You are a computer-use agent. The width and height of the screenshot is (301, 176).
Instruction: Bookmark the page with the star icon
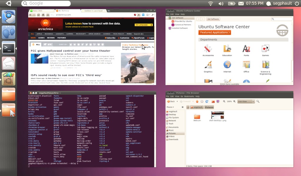point(48,15)
